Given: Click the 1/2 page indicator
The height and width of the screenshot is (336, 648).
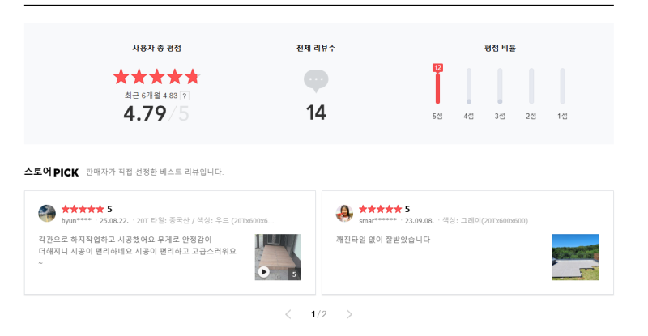Looking at the screenshot, I should click(x=318, y=314).
